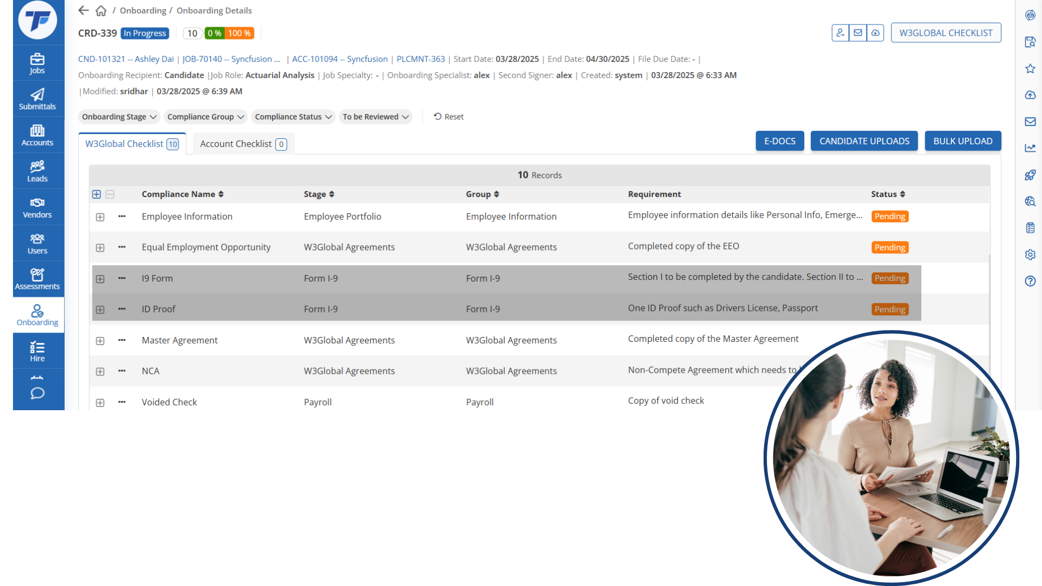This screenshot has width=1042, height=586.
Task: Open candidate link CND-101321 Ashley Dai
Action: pyautogui.click(x=125, y=59)
